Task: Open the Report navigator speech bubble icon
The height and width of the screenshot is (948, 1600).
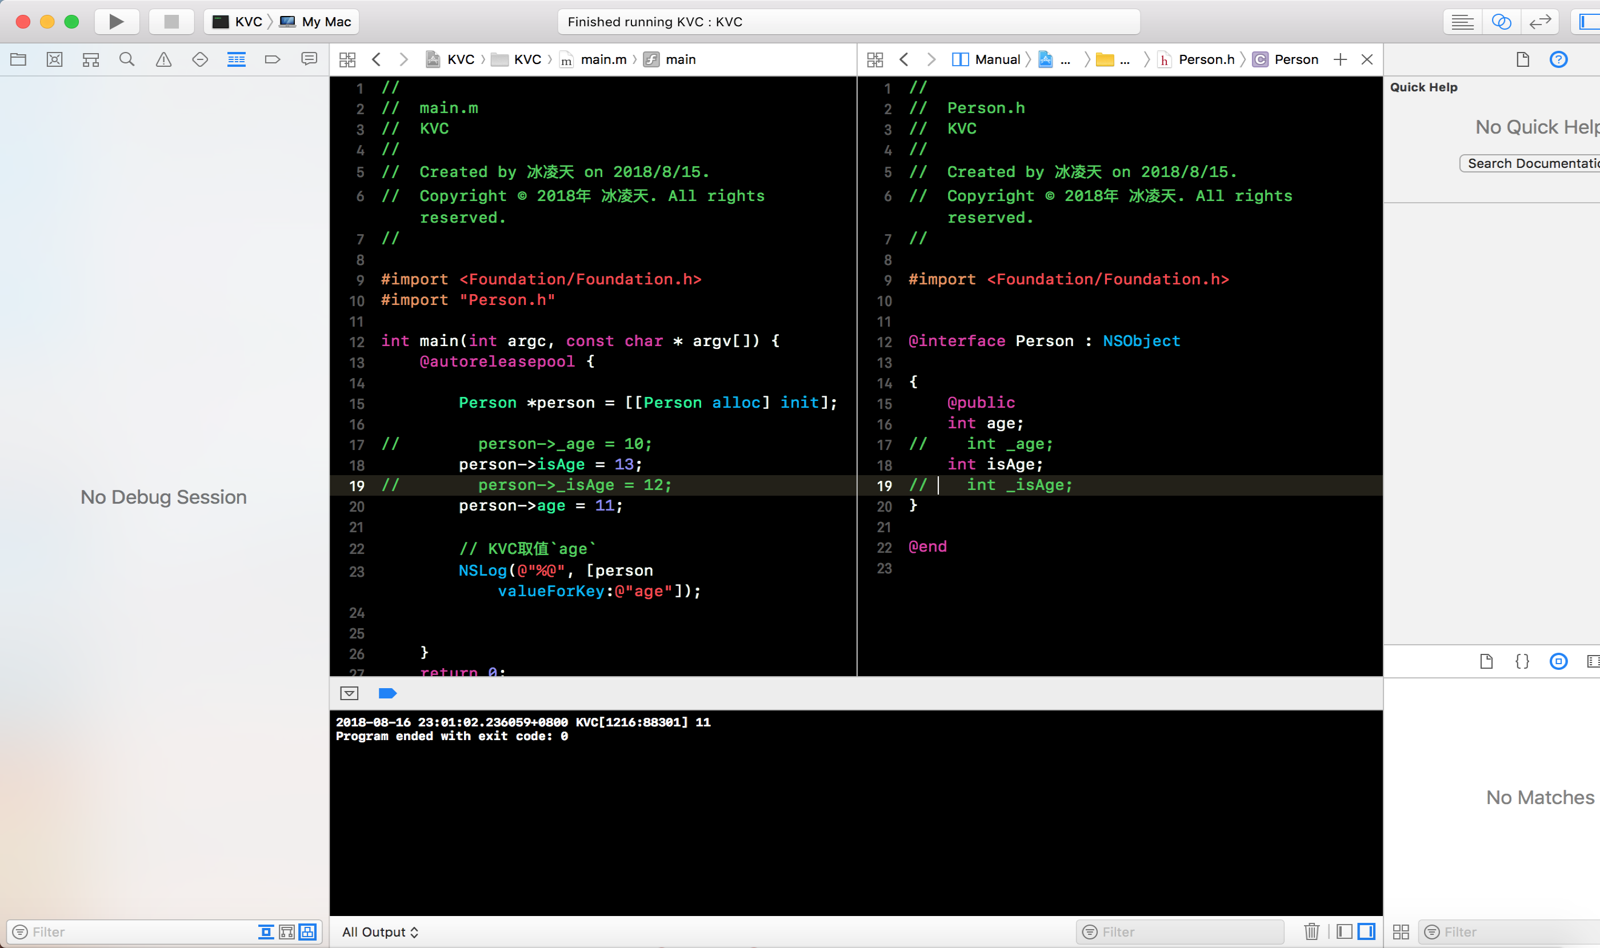Action: (x=309, y=59)
